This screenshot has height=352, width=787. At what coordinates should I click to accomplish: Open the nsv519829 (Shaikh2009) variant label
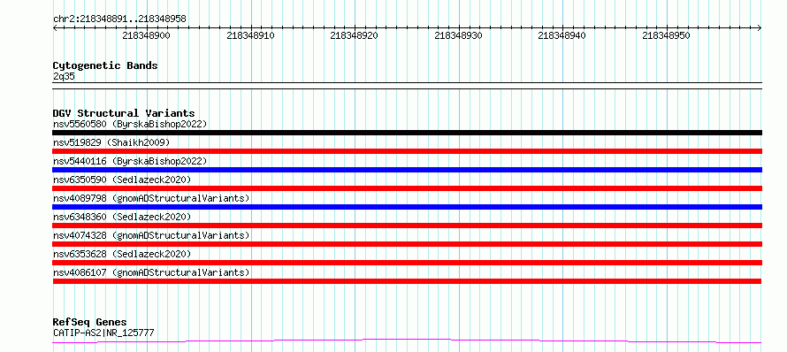click(x=111, y=142)
